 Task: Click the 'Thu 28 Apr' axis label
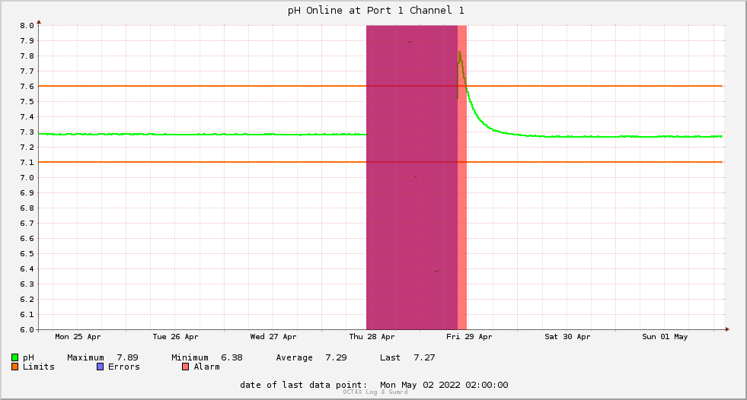pyautogui.click(x=372, y=337)
